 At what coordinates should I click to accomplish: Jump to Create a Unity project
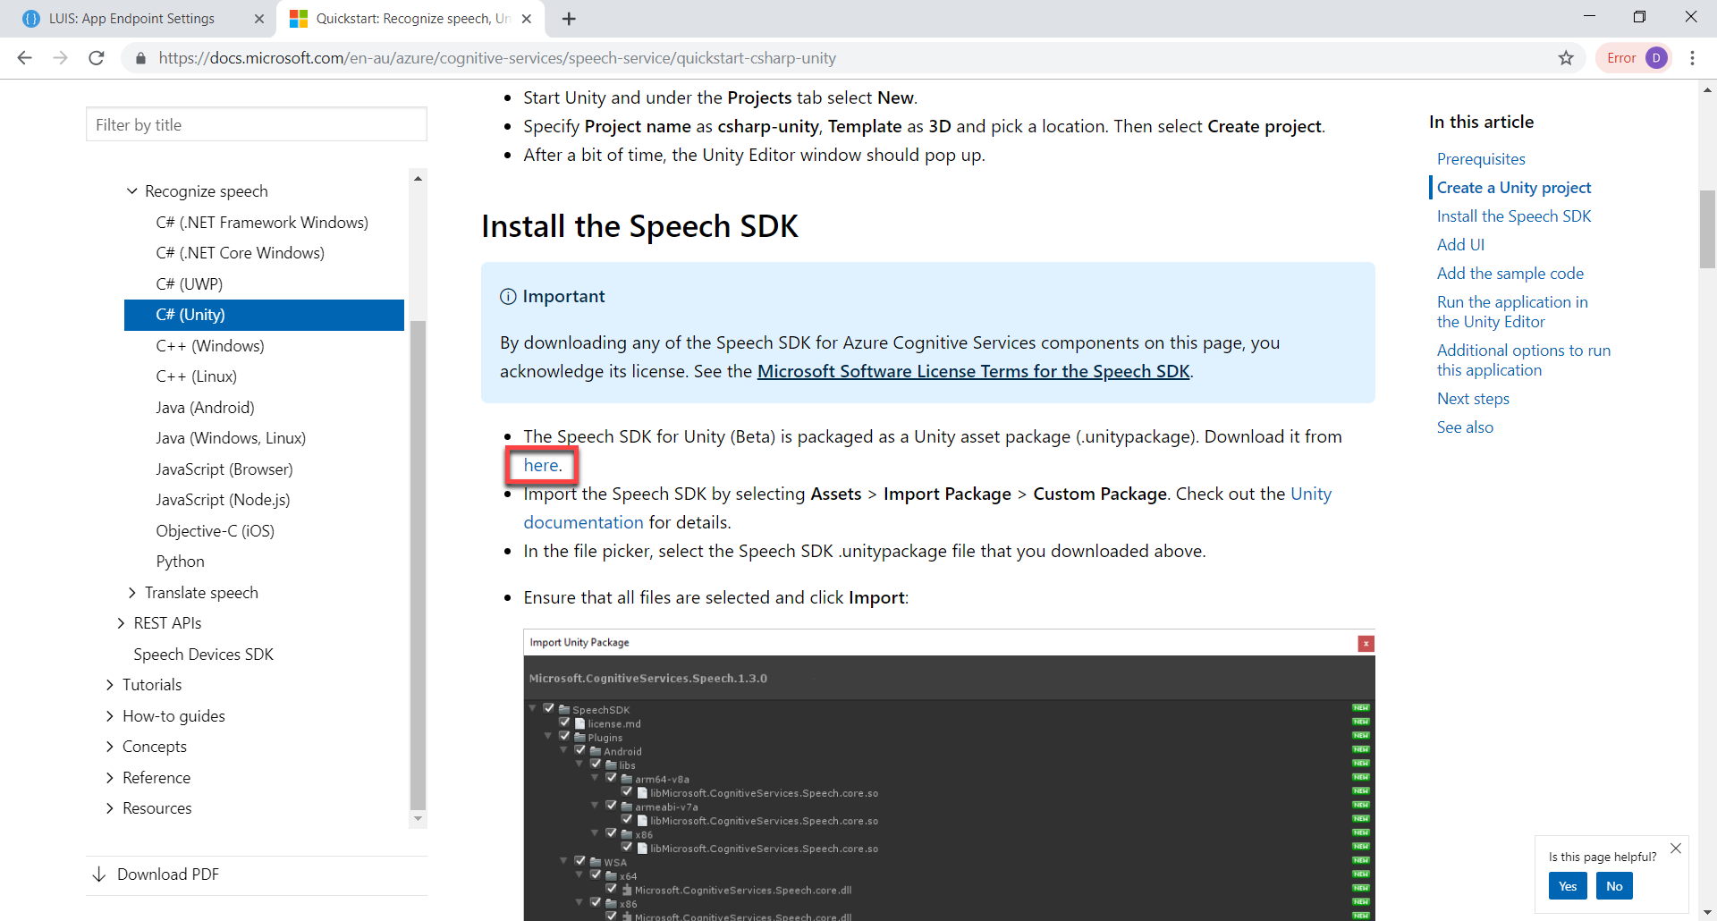coord(1514,188)
